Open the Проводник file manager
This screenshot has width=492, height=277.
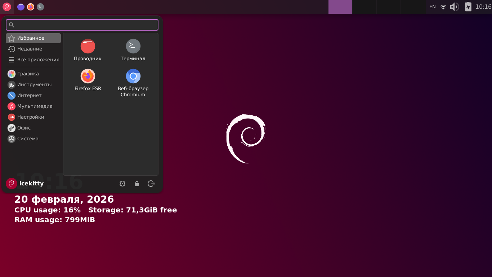[88, 50]
